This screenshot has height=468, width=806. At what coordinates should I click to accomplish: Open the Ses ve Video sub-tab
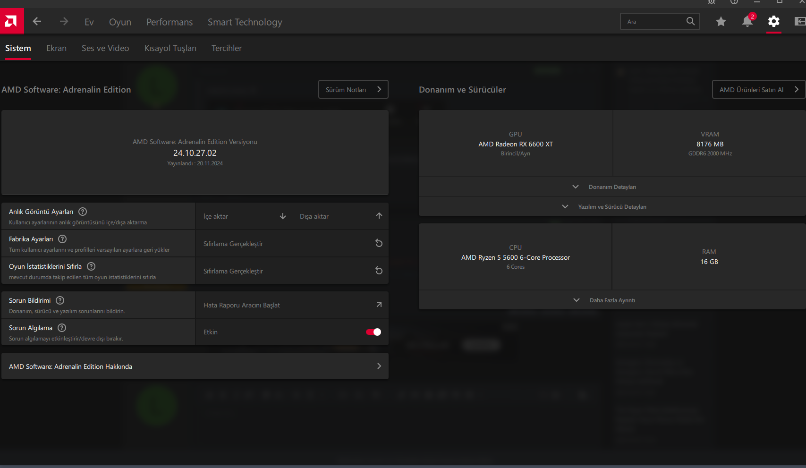click(x=105, y=48)
